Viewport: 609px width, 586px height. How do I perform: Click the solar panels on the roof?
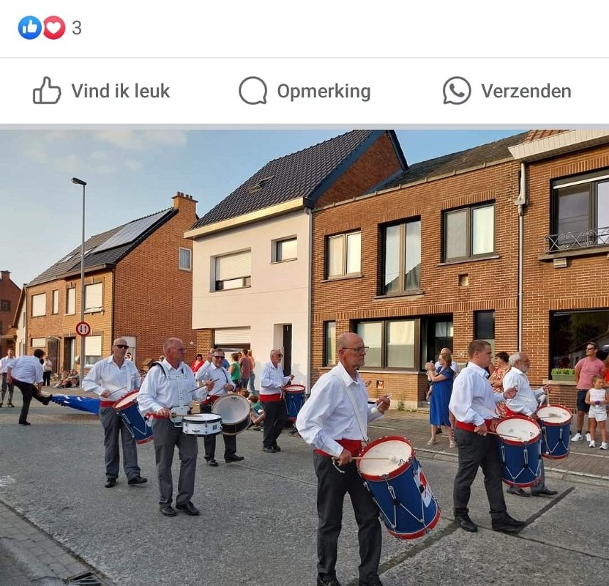tap(130, 231)
